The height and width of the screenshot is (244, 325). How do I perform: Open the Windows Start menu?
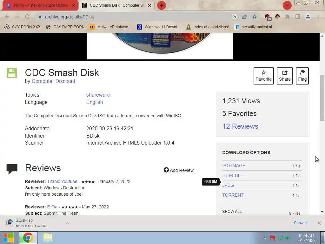point(9,238)
